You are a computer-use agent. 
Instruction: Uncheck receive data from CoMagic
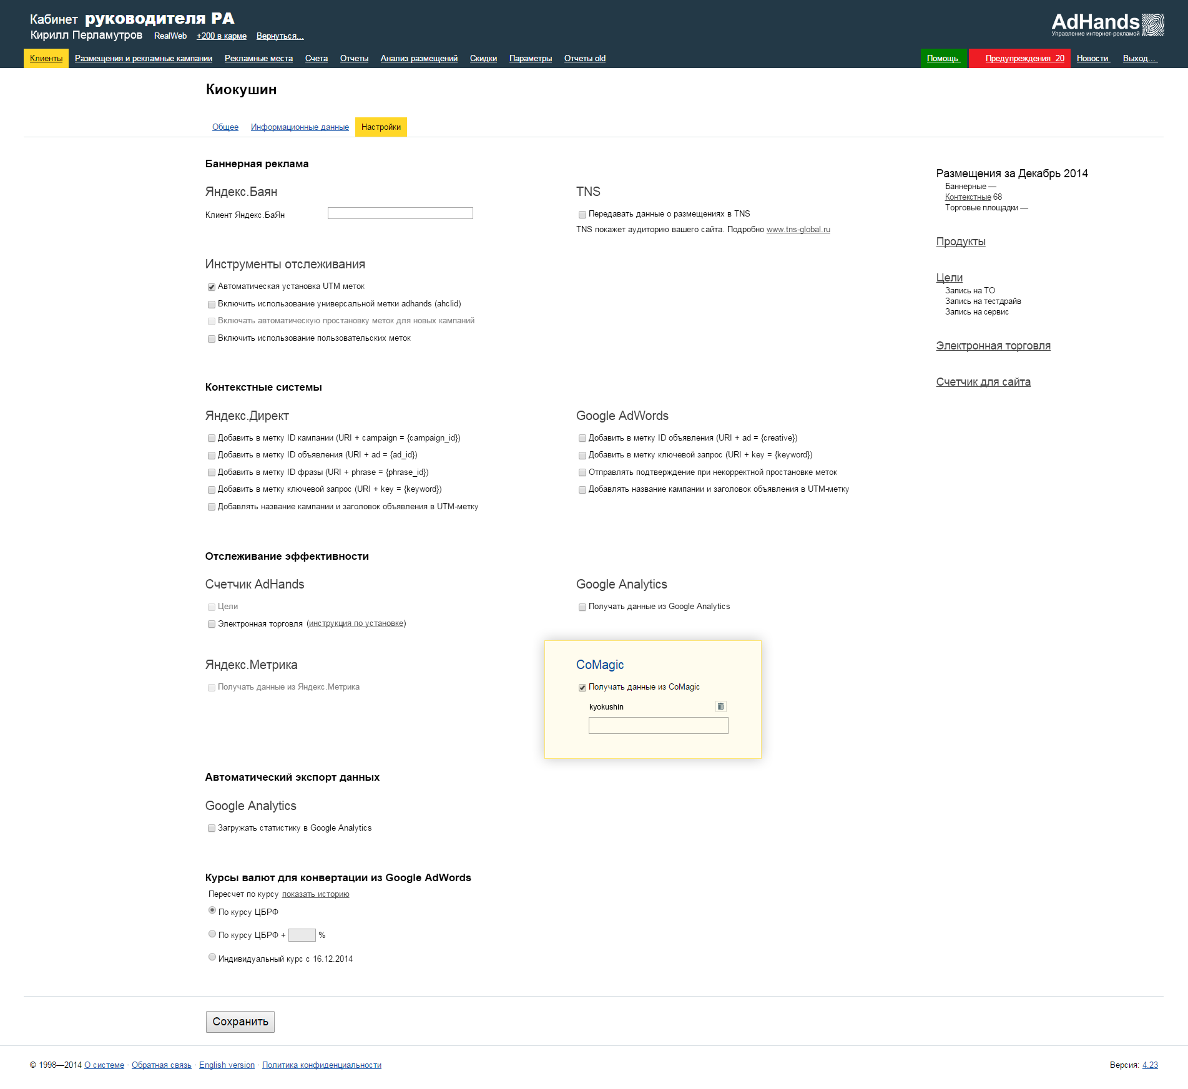pos(582,688)
